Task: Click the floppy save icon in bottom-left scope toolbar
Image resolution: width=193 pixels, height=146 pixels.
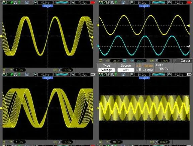Action: tap(27, 74)
